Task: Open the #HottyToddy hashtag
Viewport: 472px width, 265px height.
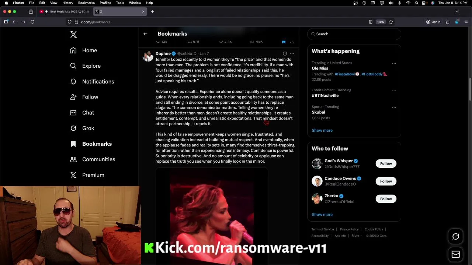Action: tap(374, 74)
